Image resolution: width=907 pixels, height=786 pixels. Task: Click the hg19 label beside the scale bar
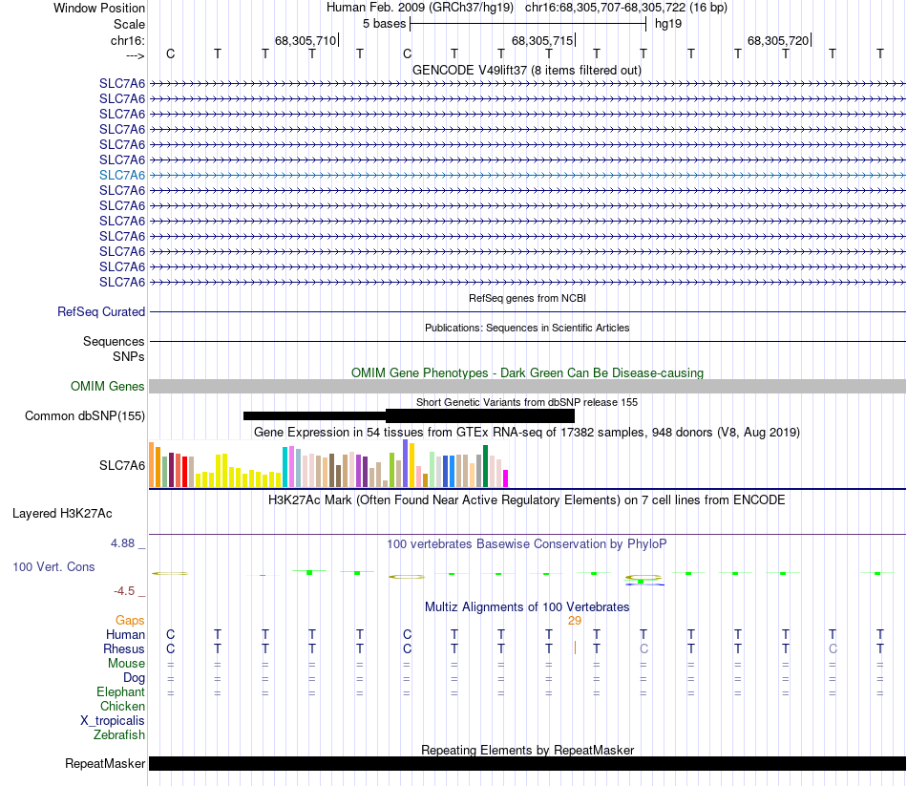point(668,24)
